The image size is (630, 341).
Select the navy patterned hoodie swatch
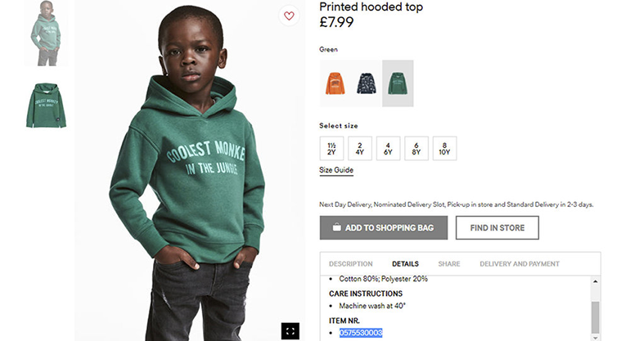coord(366,83)
